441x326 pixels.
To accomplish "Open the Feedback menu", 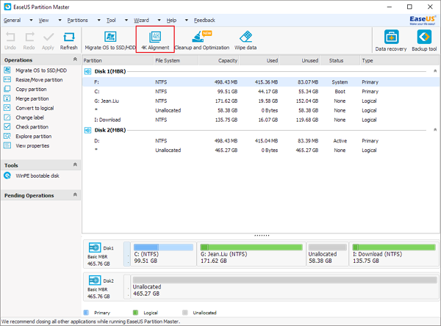I will [x=204, y=21].
